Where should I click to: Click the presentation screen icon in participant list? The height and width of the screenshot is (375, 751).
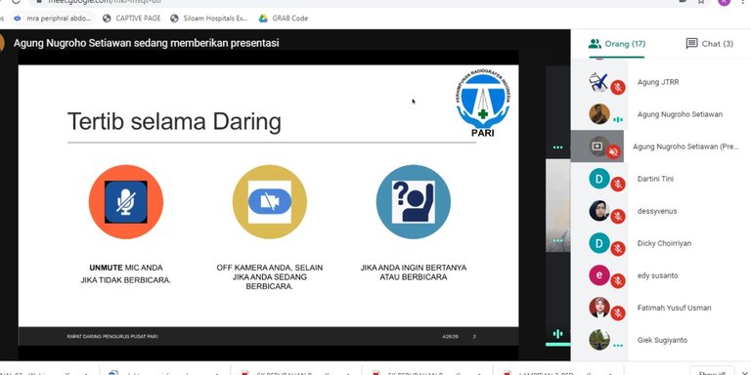click(x=596, y=146)
